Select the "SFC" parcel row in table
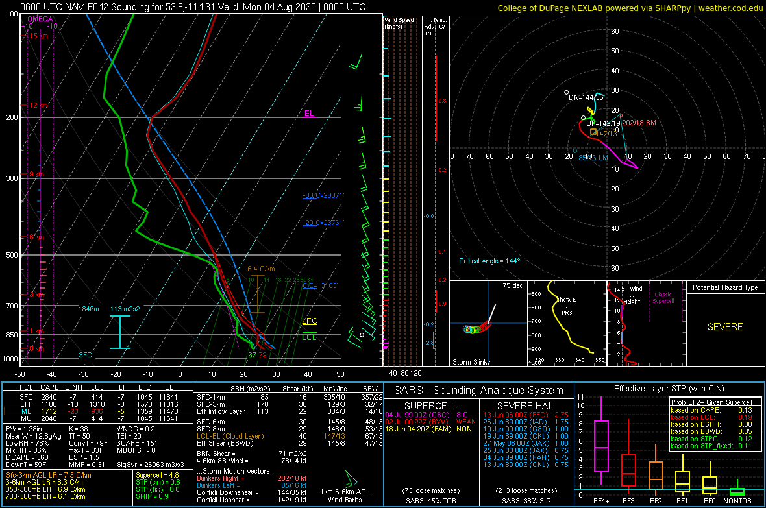The width and height of the screenshot is (766, 508). [x=98, y=397]
